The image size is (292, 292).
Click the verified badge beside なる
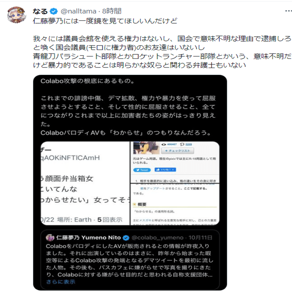click(x=54, y=11)
